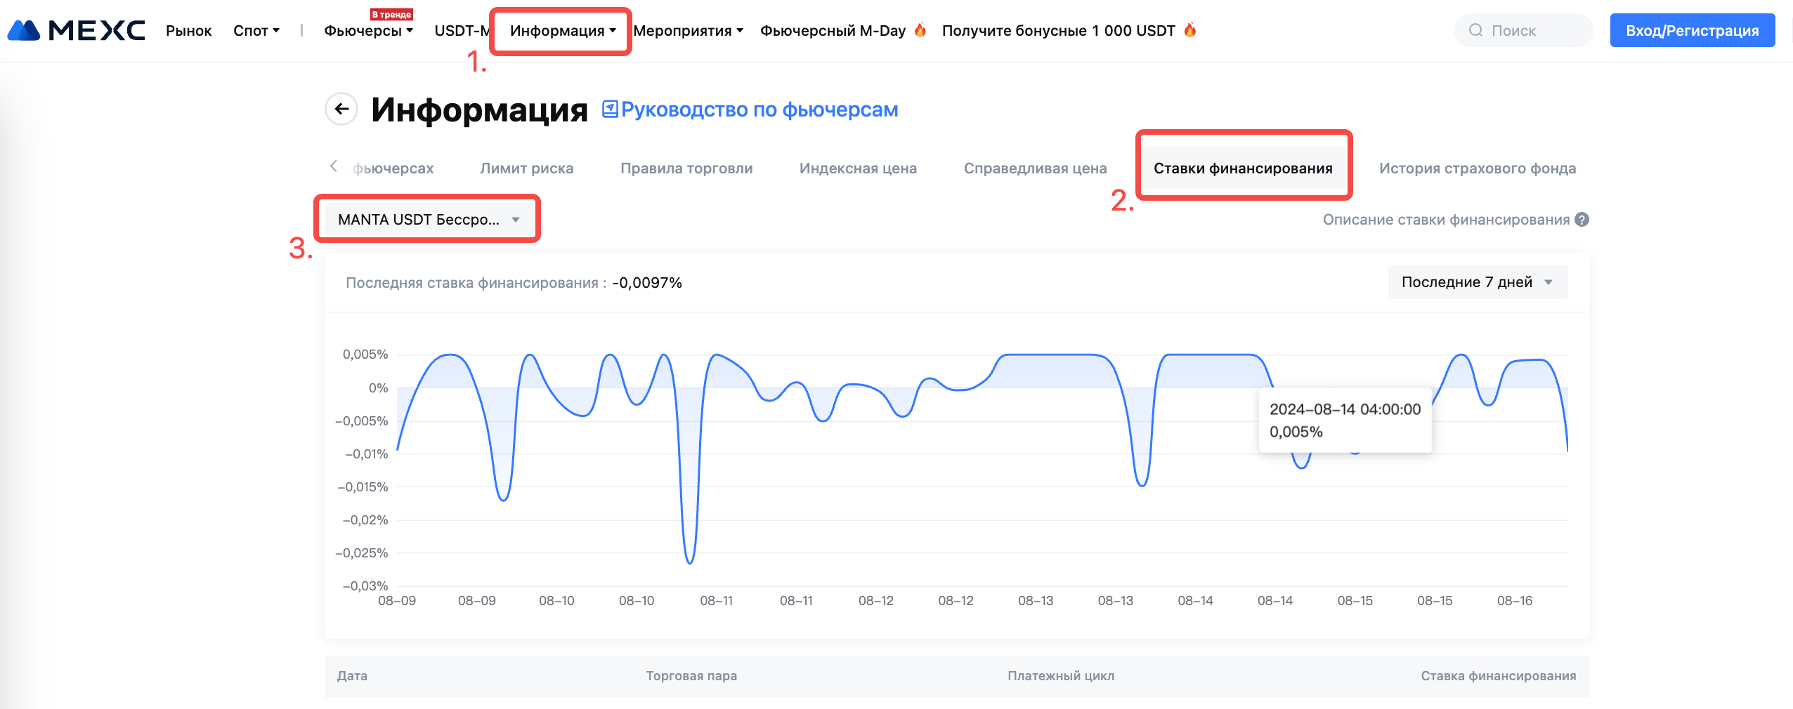Click the Вход/Регистрация button
Viewport: 1793px width, 709px height.
click(1692, 31)
